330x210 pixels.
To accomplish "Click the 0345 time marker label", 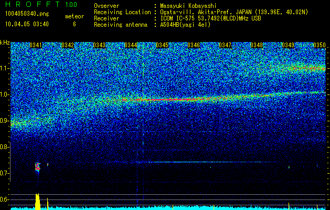I will (x=162, y=45).
